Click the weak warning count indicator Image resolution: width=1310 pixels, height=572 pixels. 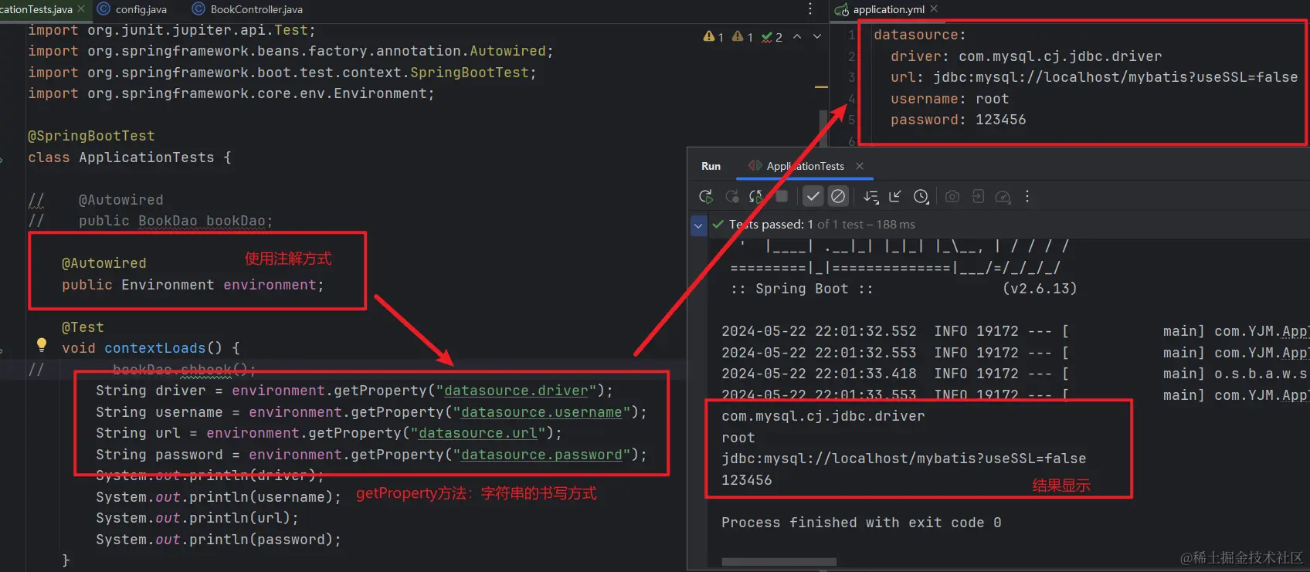coord(742,36)
